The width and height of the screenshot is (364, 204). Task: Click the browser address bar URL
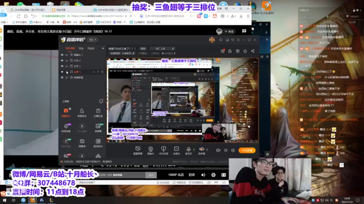click(x=97, y=16)
